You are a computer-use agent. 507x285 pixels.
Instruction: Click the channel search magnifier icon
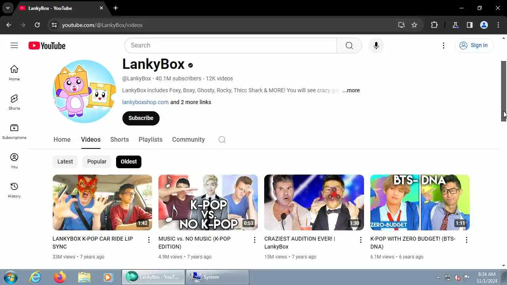click(x=222, y=139)
